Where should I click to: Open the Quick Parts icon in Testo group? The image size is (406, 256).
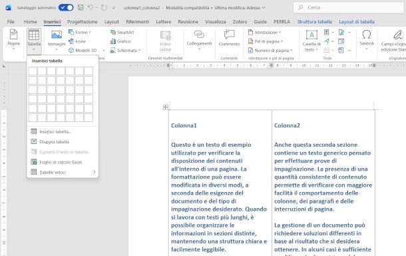pyautogui.click(x=327, y=33)
